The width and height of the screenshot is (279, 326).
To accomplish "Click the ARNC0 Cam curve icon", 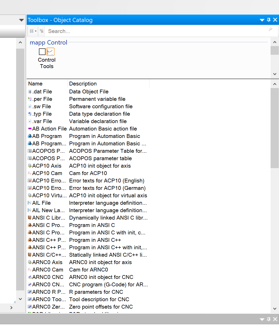I will point(30,270).
